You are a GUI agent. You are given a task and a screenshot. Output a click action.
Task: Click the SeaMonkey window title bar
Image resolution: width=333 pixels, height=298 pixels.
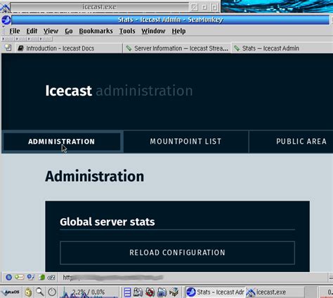point(170,20)
